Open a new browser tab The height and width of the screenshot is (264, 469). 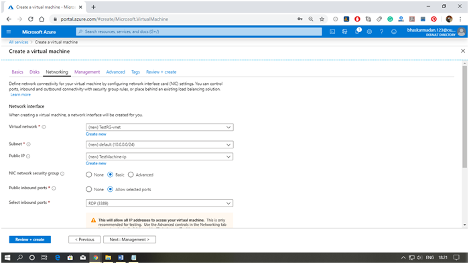pos(93,7)
